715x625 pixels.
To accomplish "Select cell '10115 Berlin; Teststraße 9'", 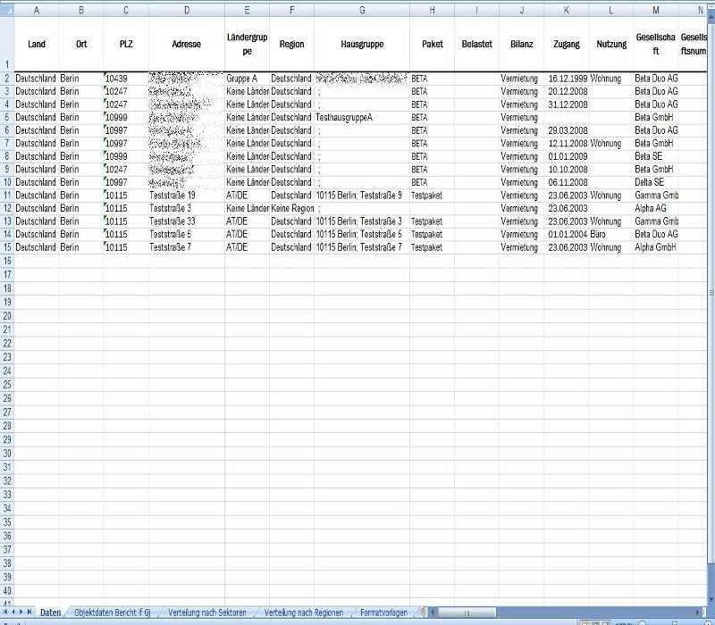I will (x=362, y=195).
